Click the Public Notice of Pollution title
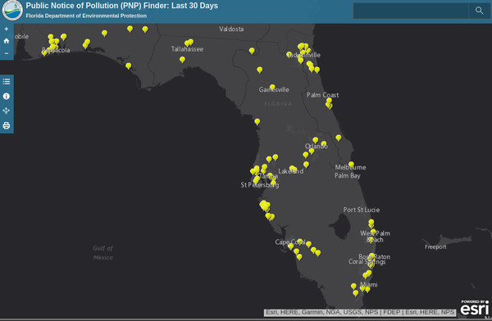The image size is (492, 321). point(121,6)
